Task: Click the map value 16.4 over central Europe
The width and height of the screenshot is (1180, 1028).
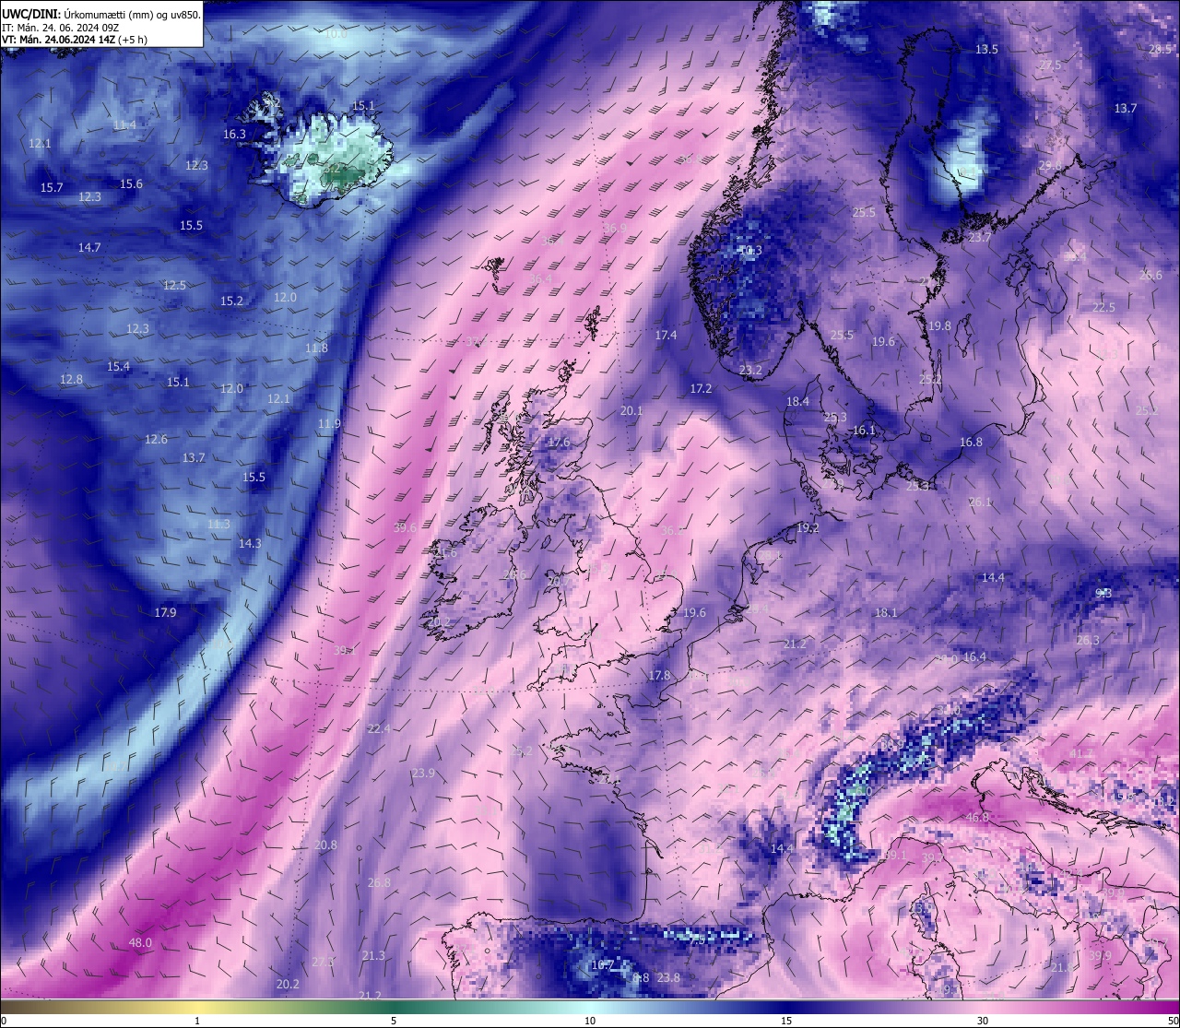Action: tap(974, 656)
